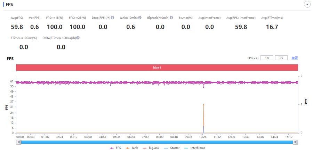
Task: Click the blue time range scrollbar track
Action: click(x=156, y=142)
